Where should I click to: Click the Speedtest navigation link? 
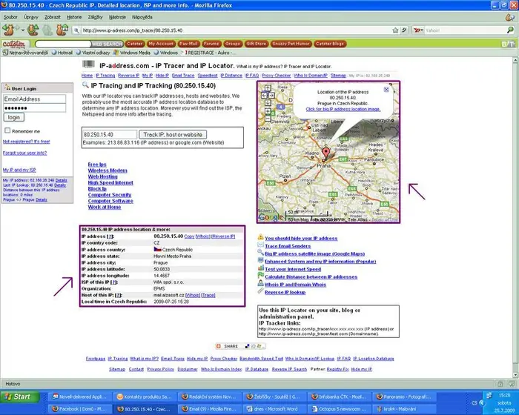click(208, 76)
